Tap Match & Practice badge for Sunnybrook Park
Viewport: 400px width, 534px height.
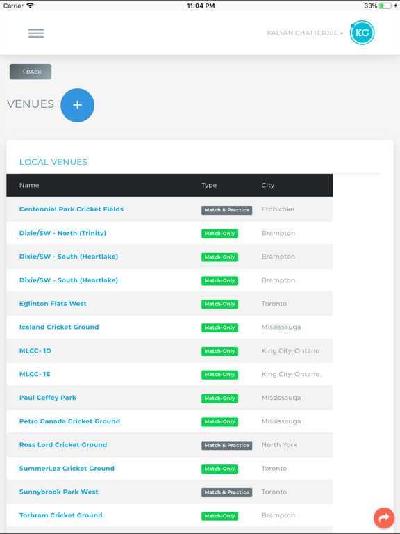[227, 492]
